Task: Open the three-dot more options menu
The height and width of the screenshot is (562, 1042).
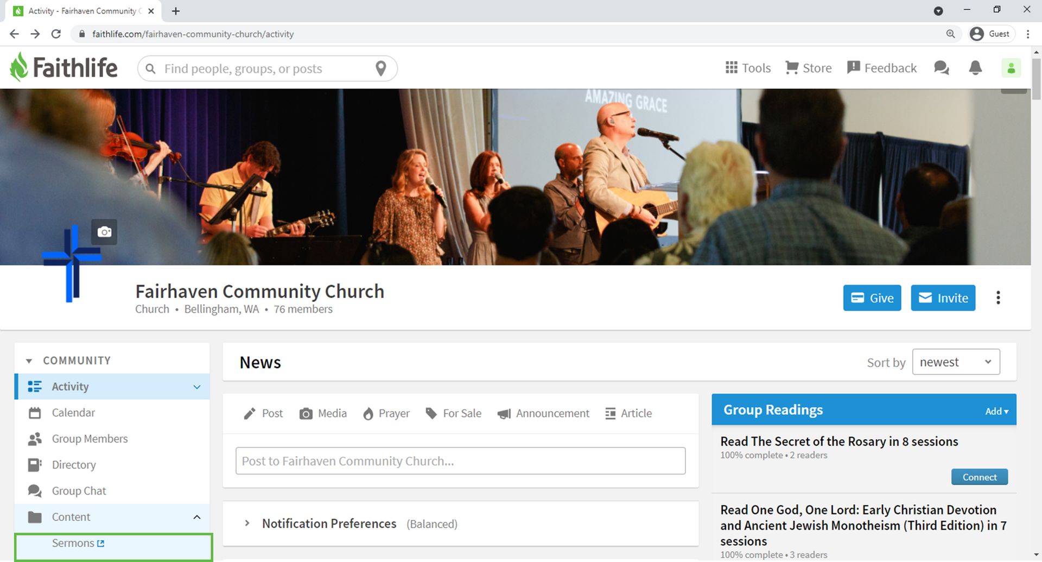Action: click(x=998, y=298)
